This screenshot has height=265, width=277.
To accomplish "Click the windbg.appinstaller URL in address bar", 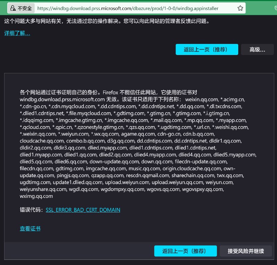I will pyautogui.click(x=128, y=8).
